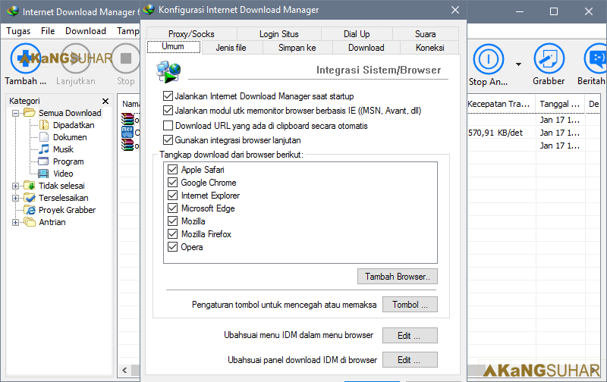Viewport: 607px width, 382px height.
Task: Click the Terselesaikan folder icon
Action: coord(30,198)
